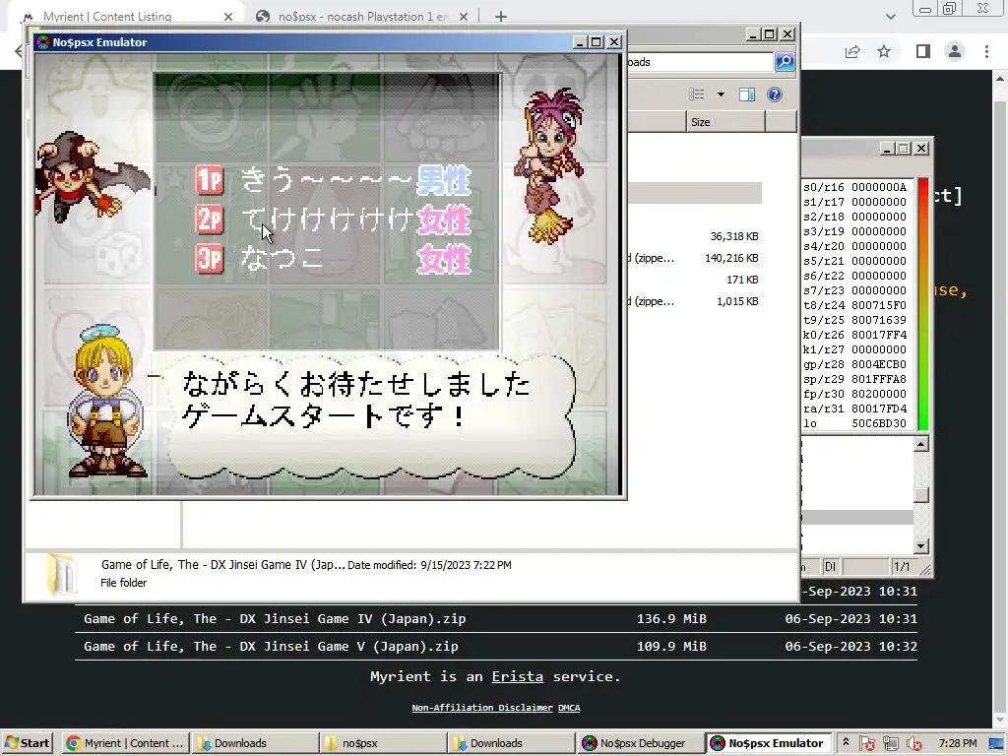The width and height of the screenshot is (1008, 756).
Task: Click the 1P player badge in game
Action: pos(210,179)
